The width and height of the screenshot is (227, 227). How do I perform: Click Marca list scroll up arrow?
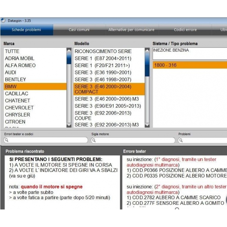(x=69, y=50)
